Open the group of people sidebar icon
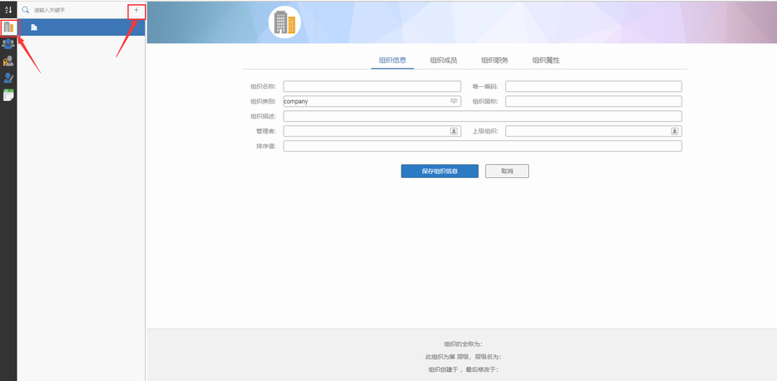The image size is (777, 381). 8,44
